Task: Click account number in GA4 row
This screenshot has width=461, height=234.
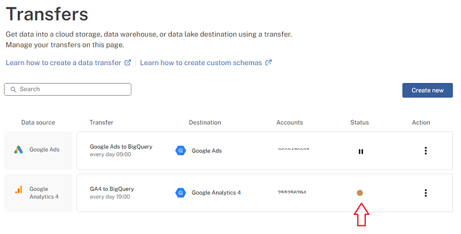Action: (x=292, y=193)
